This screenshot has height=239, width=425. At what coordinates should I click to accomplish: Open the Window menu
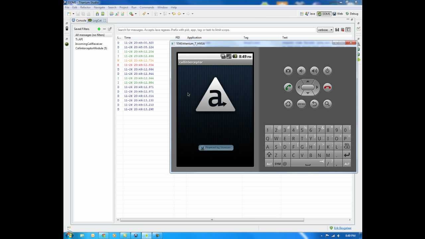click(x=162, y=7)
